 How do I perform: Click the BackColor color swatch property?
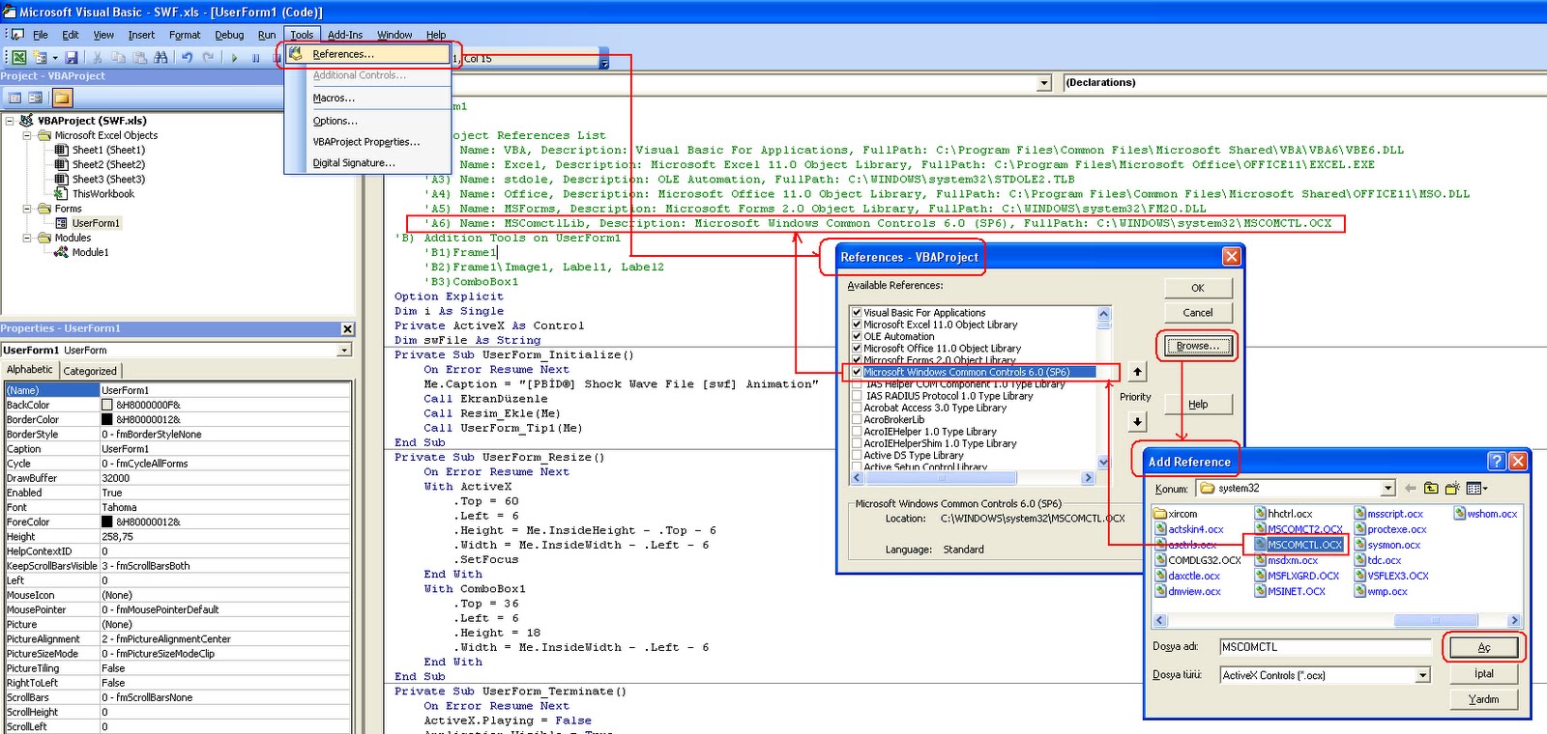pyautogui.click(x=107, y=405)
